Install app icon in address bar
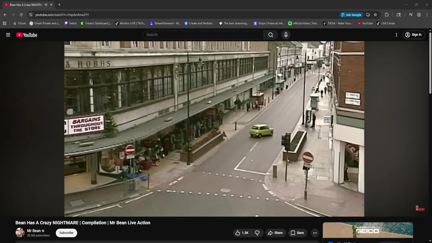Viewport: 432px width, 243px height. (368, 15)
